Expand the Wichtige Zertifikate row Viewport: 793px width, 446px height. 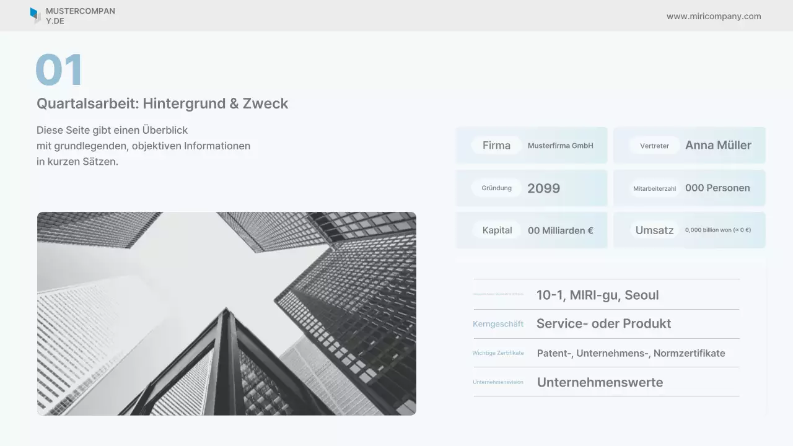(x=606, y=353)
